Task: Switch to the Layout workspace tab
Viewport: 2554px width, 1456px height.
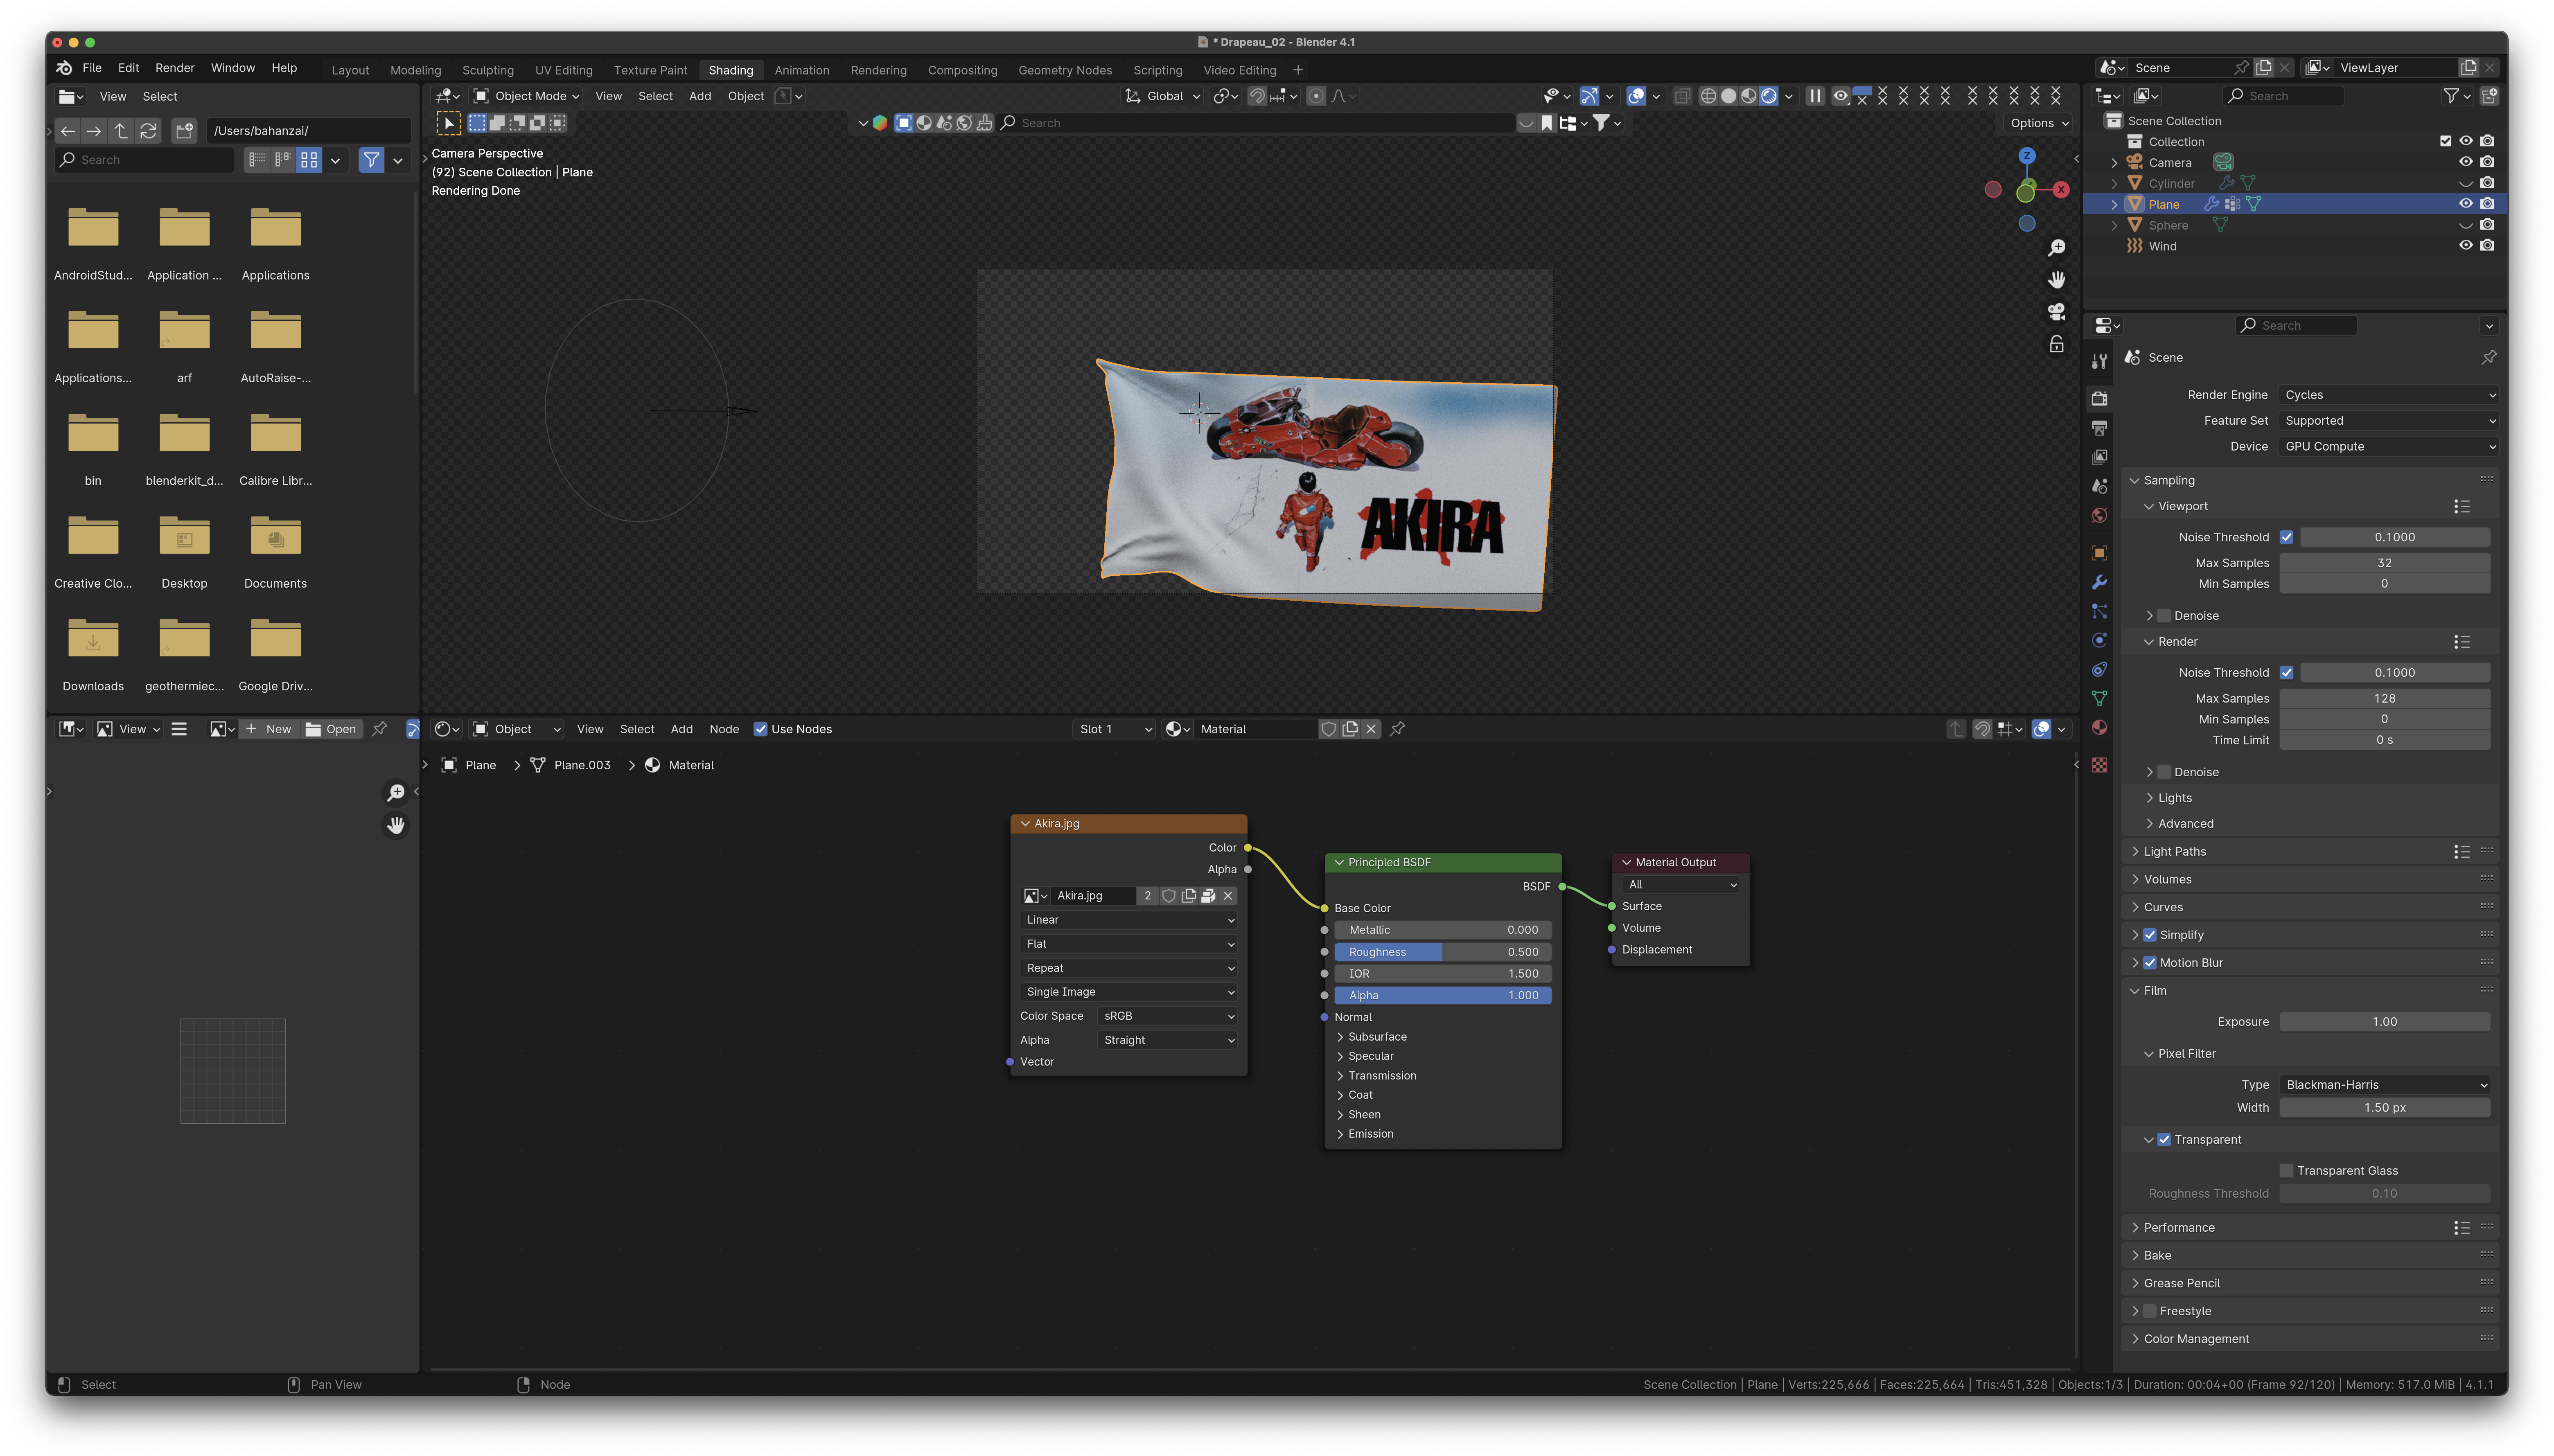Action: click(x=350, y=70)
